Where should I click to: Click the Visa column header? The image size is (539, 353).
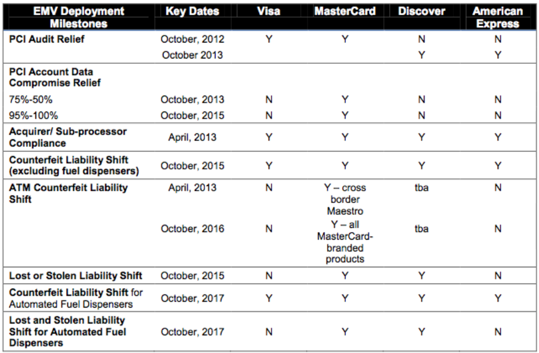click(269, 11)
